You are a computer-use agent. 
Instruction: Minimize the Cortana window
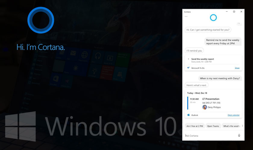[x=227, y=12]
